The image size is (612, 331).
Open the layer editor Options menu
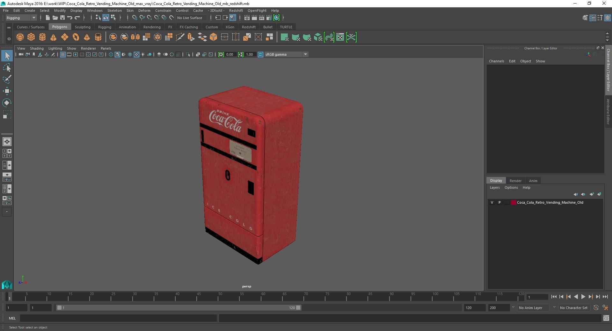coord(511,187)
